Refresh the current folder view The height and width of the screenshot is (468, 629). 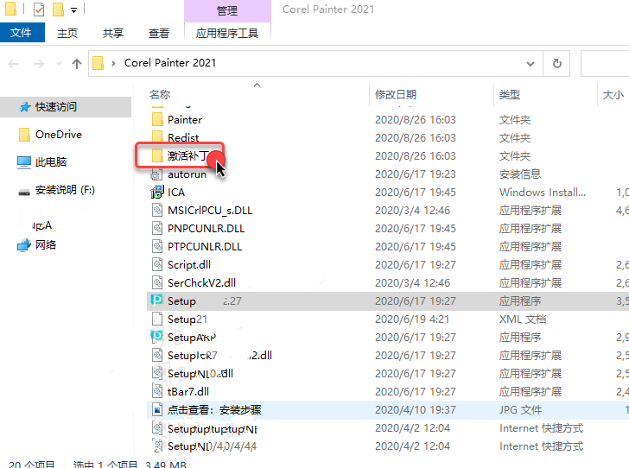point(556,63)
